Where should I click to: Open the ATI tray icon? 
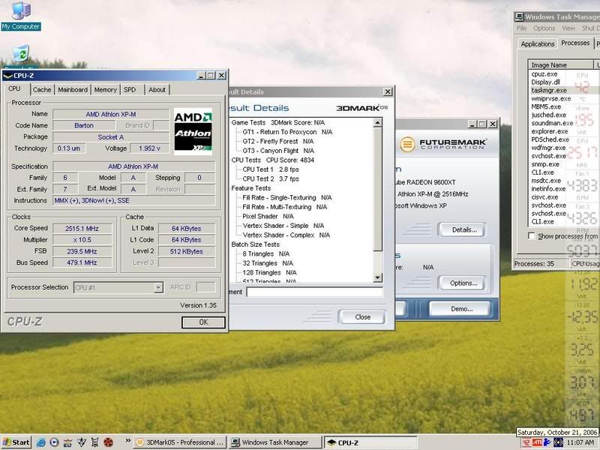[x=537, y=442]
